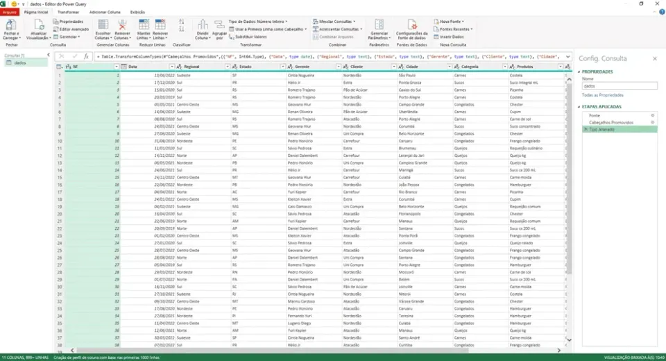Switch to the Exibição tab
Image resolution: width=666 pixels, height=361 pixels.
pyautogui.click(x=137, y=12)
